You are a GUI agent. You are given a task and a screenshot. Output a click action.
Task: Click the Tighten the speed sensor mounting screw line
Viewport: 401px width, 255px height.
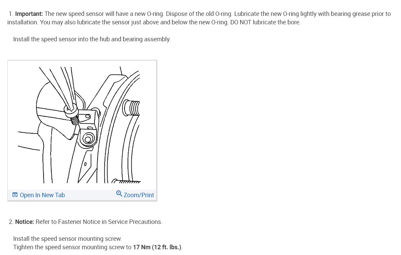pyautogui.click(x=98, y=247)
